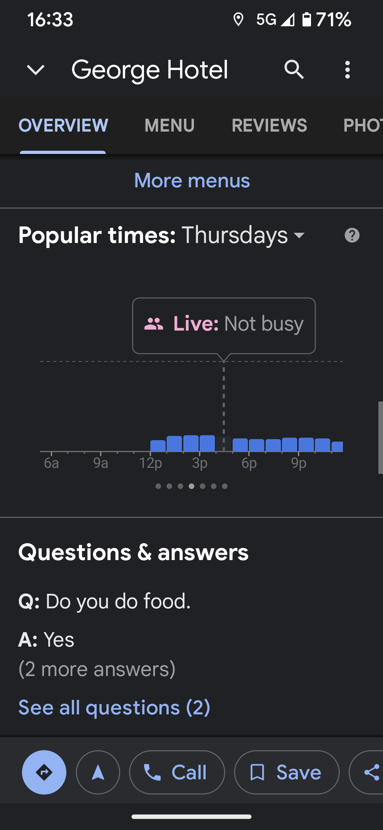Tap the location icon in status bar
Viewport: 383px width, 830px height.
coord(238,20)
